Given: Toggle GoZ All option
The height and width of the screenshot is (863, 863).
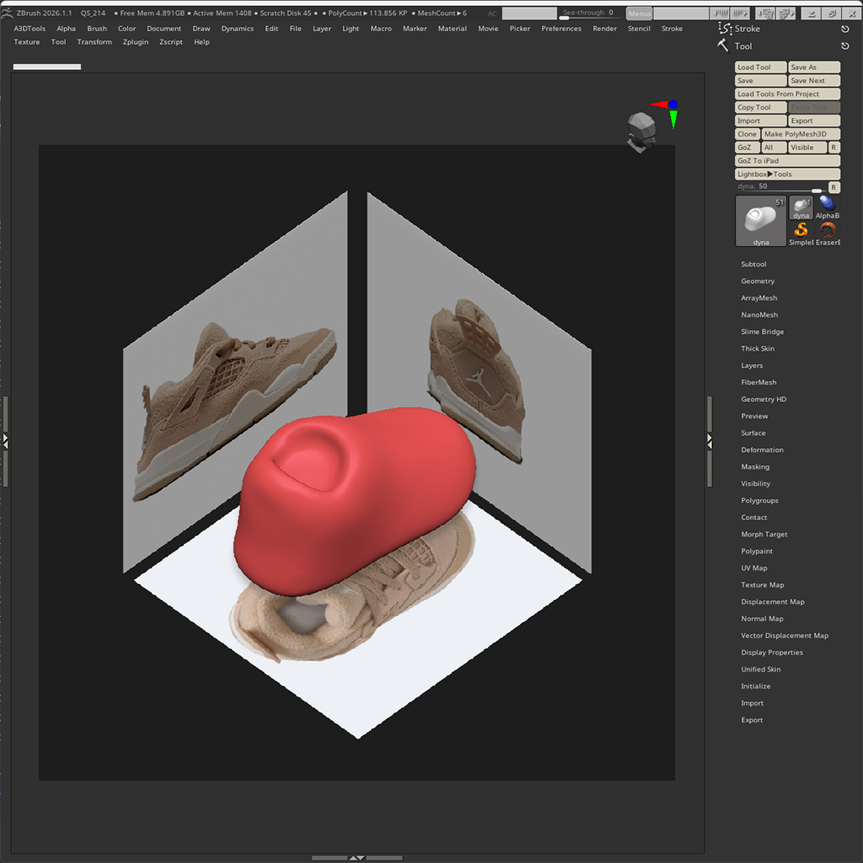Looking at the screenshot, I should point(774,147).
